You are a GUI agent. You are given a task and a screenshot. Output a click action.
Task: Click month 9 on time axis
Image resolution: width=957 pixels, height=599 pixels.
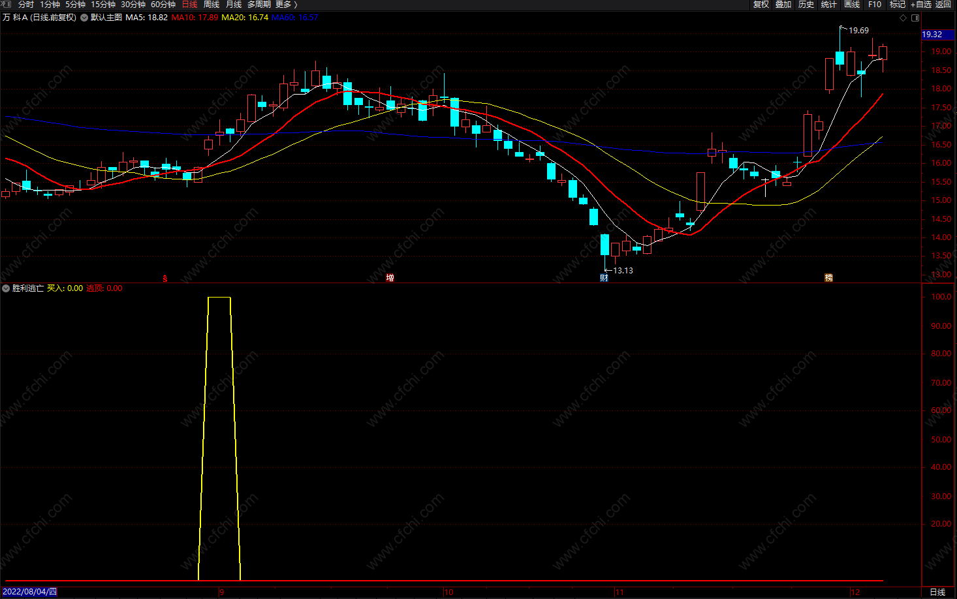click(222, 592)
